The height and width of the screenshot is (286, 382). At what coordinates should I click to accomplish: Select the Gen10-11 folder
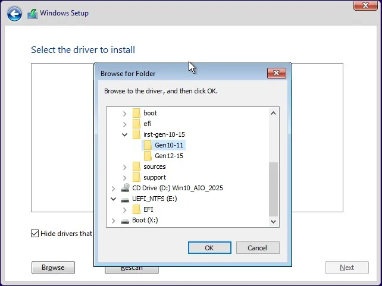pos(169,145)
